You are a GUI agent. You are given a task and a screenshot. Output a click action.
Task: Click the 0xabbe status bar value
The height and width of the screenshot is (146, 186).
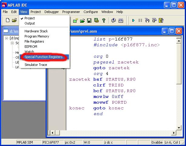coord(157,142)
